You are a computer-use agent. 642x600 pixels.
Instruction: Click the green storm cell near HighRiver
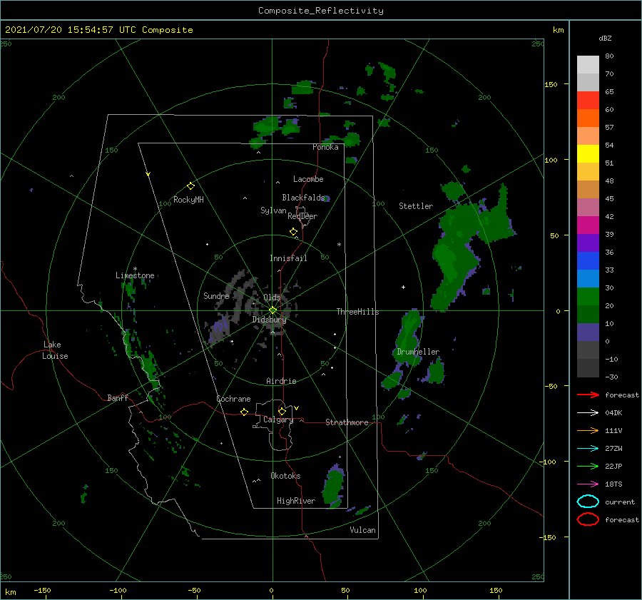click(x=334, y=486)
